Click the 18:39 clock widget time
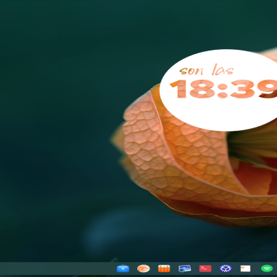The image size is (277, 277). pos(223,89)
